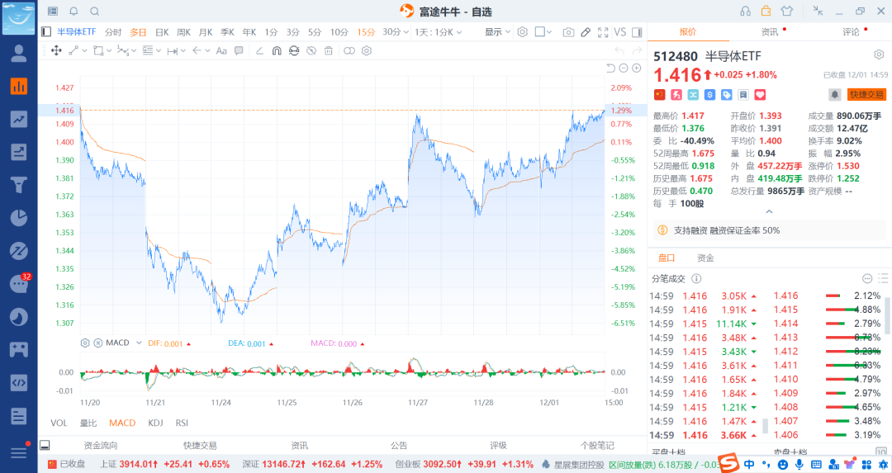Select the KDJ indicator tab
Image resolution: width=892 pixels, height=473 pixels.
point(155,423)
